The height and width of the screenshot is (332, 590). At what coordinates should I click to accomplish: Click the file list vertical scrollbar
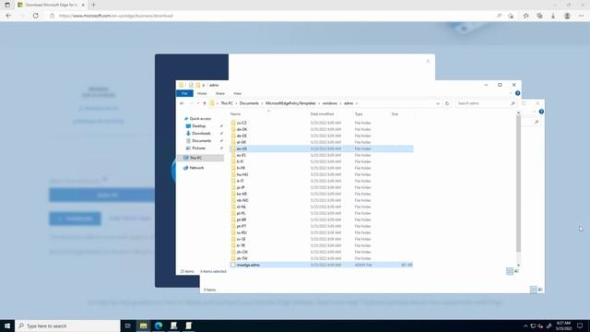click(518, 184)
